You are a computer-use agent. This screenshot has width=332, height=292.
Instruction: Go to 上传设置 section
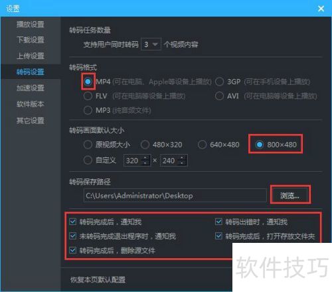coord(31,56)
